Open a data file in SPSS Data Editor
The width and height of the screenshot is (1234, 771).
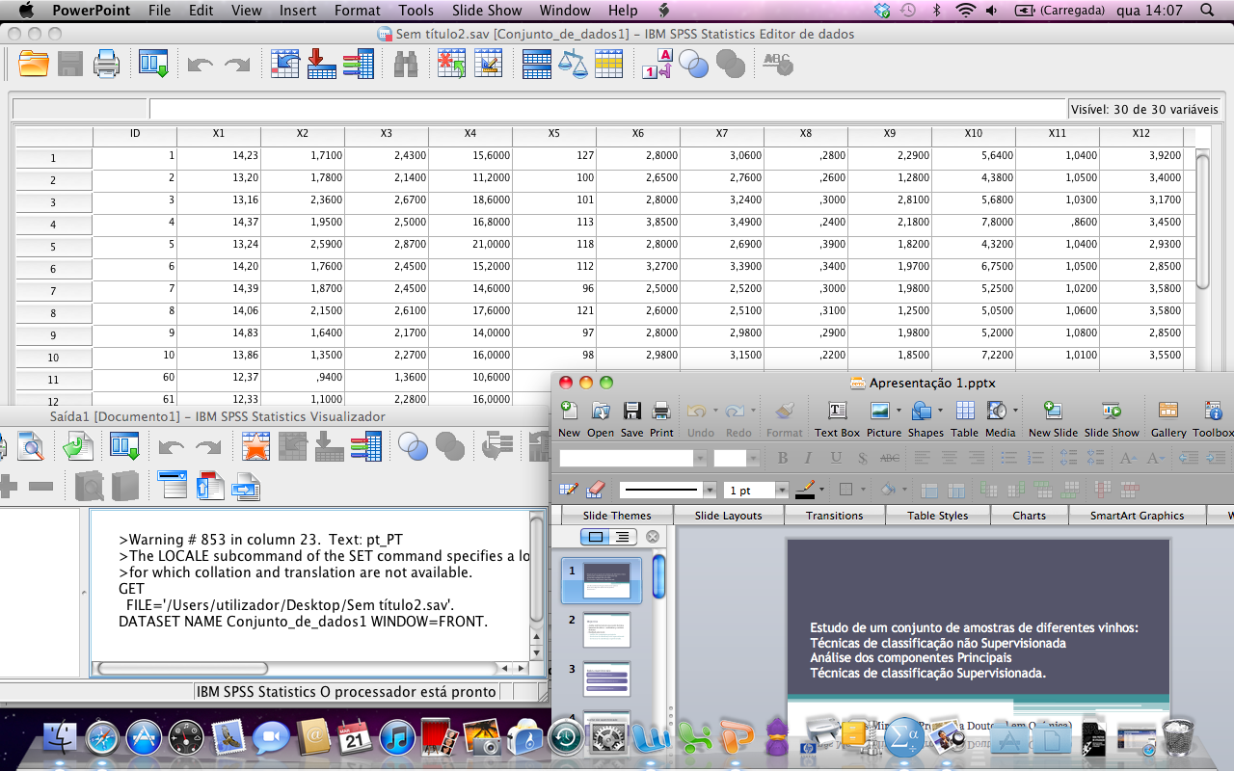(x=34, y=65)
